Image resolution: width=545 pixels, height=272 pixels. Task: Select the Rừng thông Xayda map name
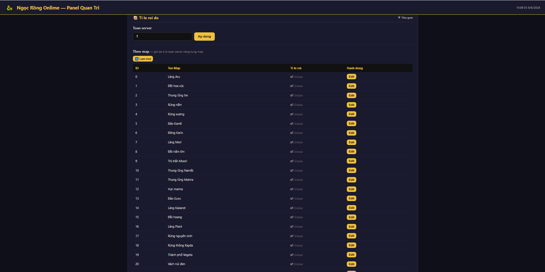pos(180,245)
